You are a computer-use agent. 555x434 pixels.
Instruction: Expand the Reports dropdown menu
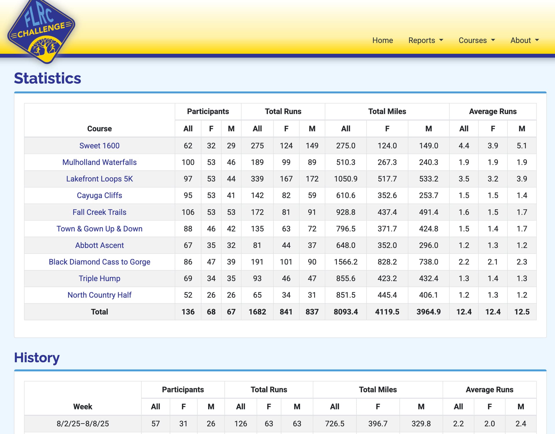pos(425,40)
